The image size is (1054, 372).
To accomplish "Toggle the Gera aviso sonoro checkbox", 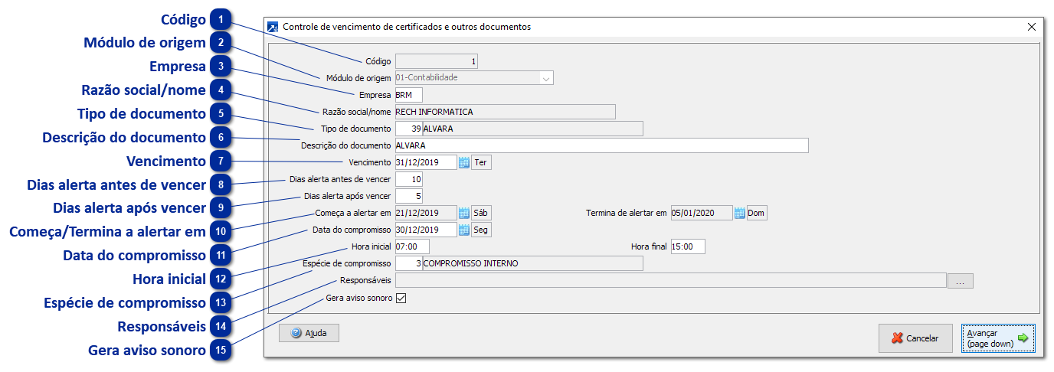I will (x=401, y=298).
